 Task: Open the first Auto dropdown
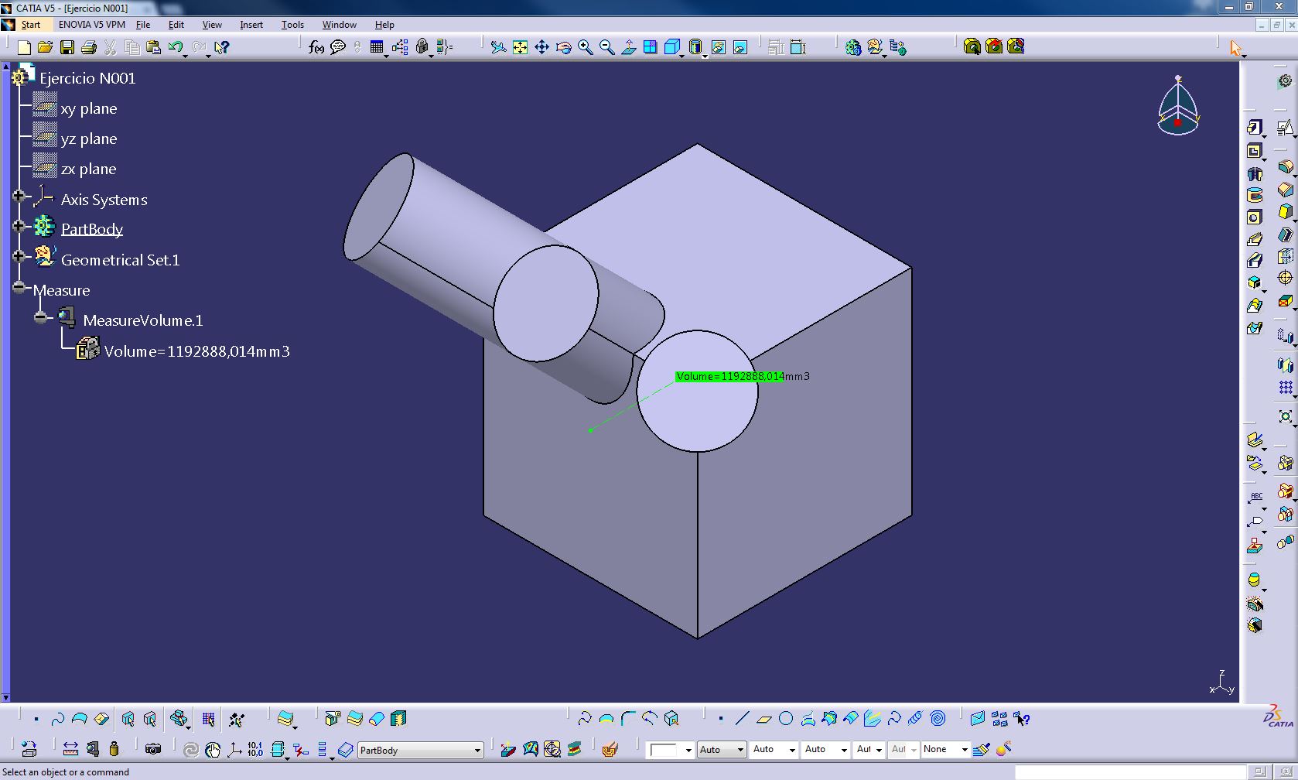tap(721, 750)
